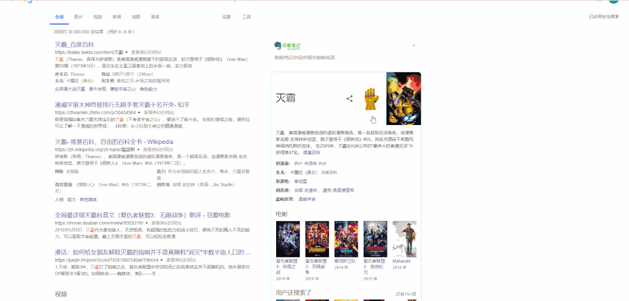This screenshot has width=629, height=301.
Task: Click the 其他媒体 sitelink under Wikipedia result
Action: tap(88, 199)
